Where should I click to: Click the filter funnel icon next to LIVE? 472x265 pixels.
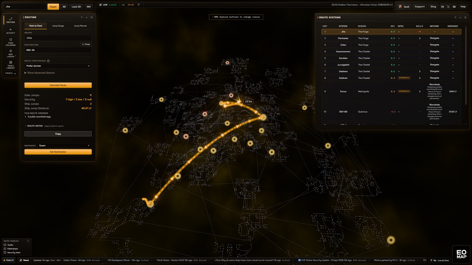pos(139,5)
